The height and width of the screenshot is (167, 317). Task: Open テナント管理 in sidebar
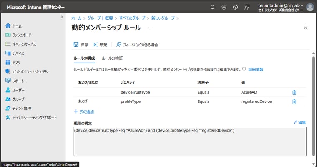(18, 109)
